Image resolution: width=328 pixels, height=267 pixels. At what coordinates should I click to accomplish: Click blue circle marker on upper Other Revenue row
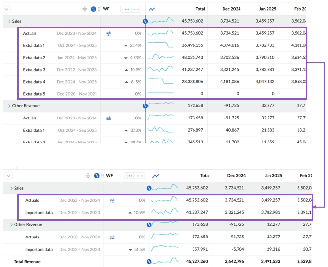[x=145, y=106]
